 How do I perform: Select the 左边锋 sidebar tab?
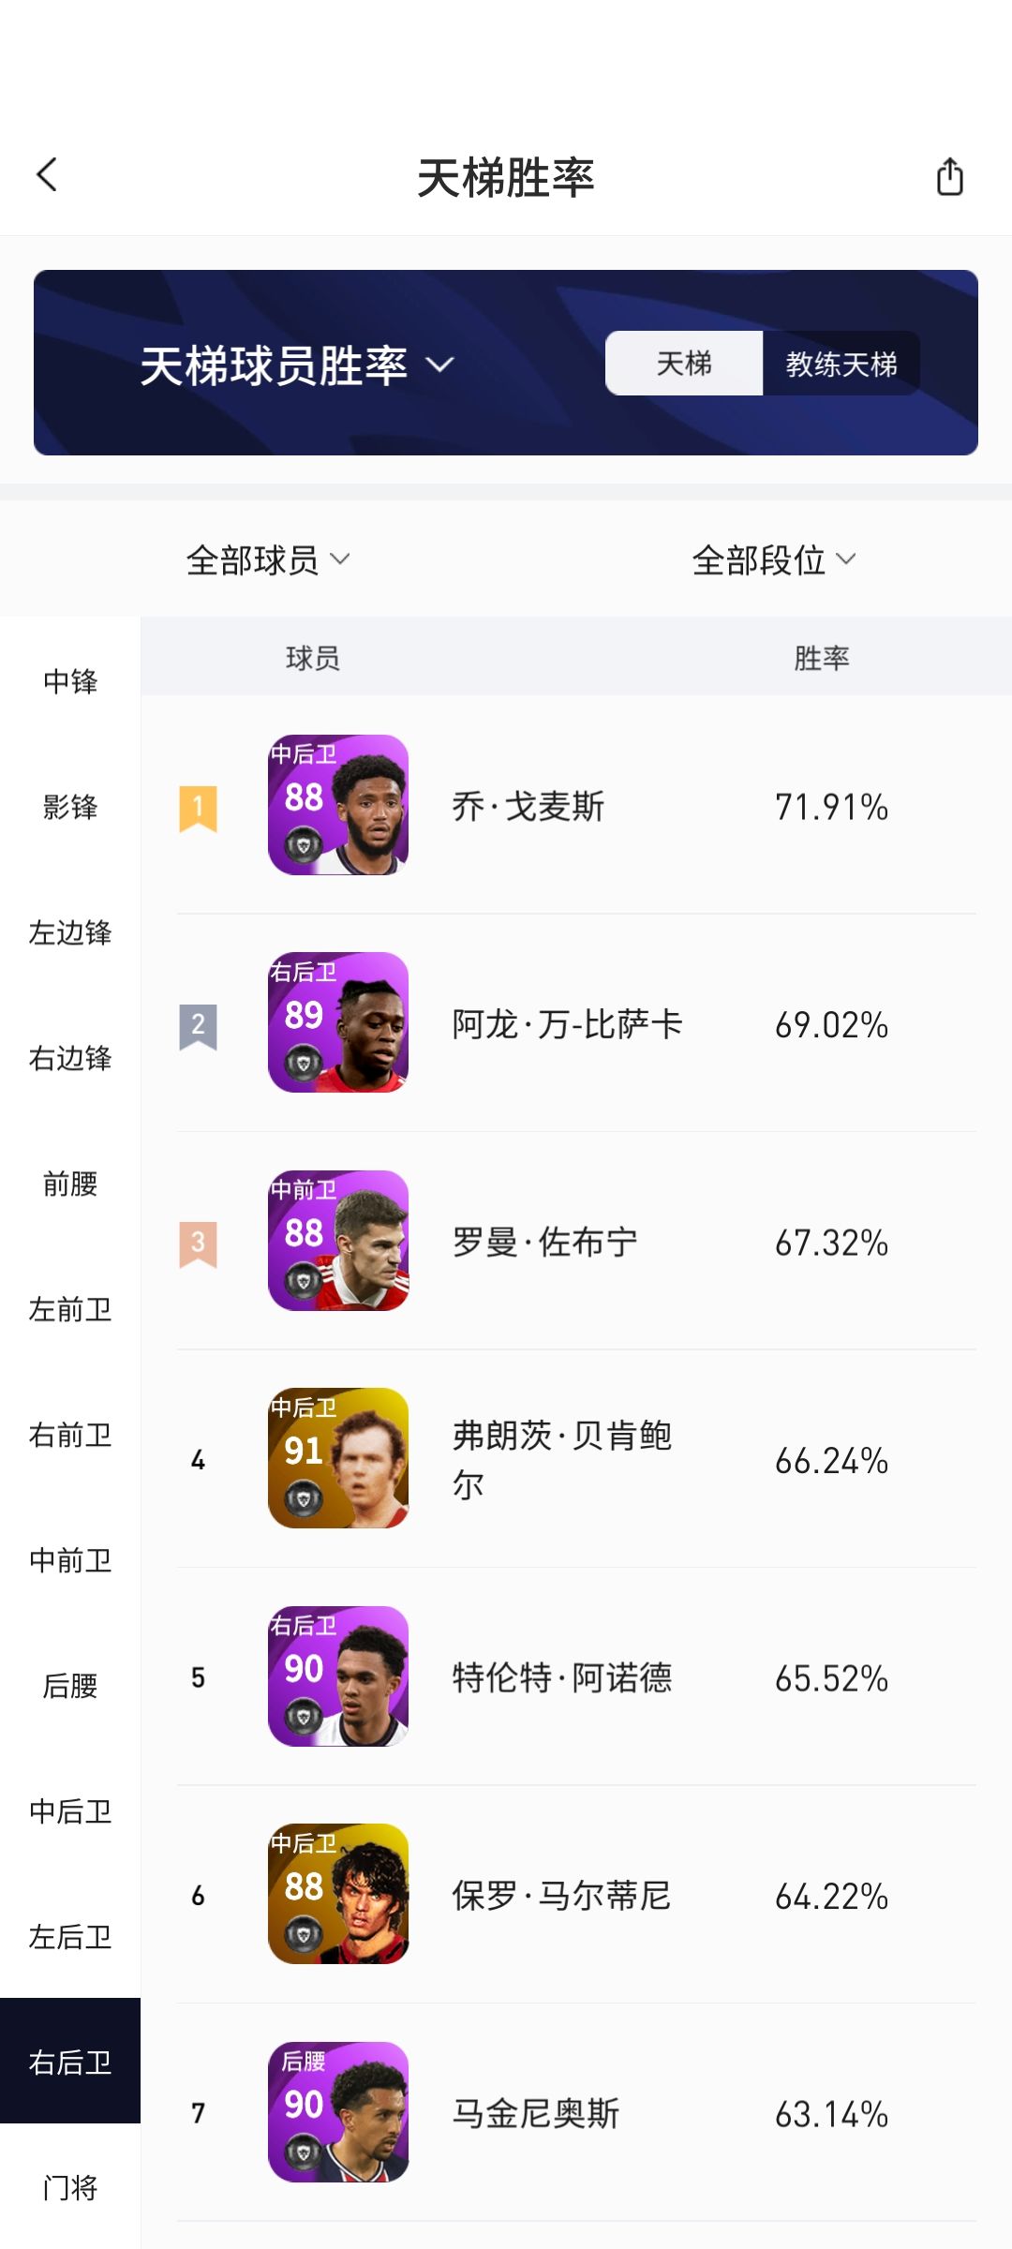pos(70,932)
